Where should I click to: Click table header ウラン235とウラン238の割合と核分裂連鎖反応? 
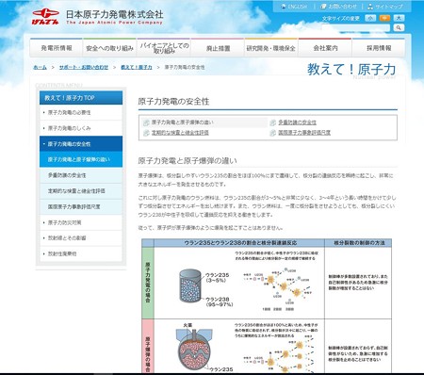(x=240, y=243)
